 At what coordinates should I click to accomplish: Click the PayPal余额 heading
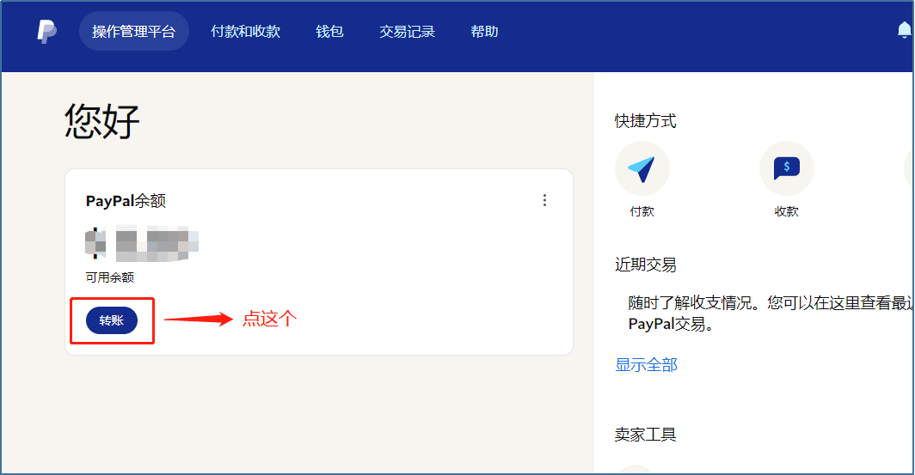tap(126, 201)
